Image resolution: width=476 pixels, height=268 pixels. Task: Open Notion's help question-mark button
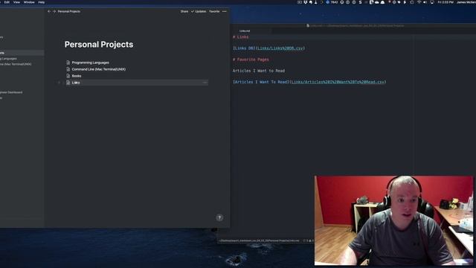coord(219,217)
